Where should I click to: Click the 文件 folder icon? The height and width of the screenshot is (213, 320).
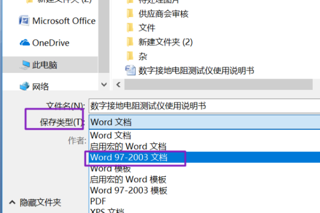pos(130,28)
